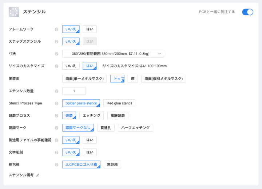Viewport: 262px width, 189px height.
Task: Select はい for フレームワーク
Action: click(x=90, y=29)
